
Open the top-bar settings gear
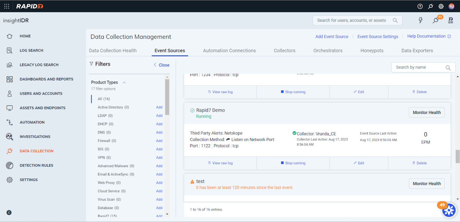(441, 6)
